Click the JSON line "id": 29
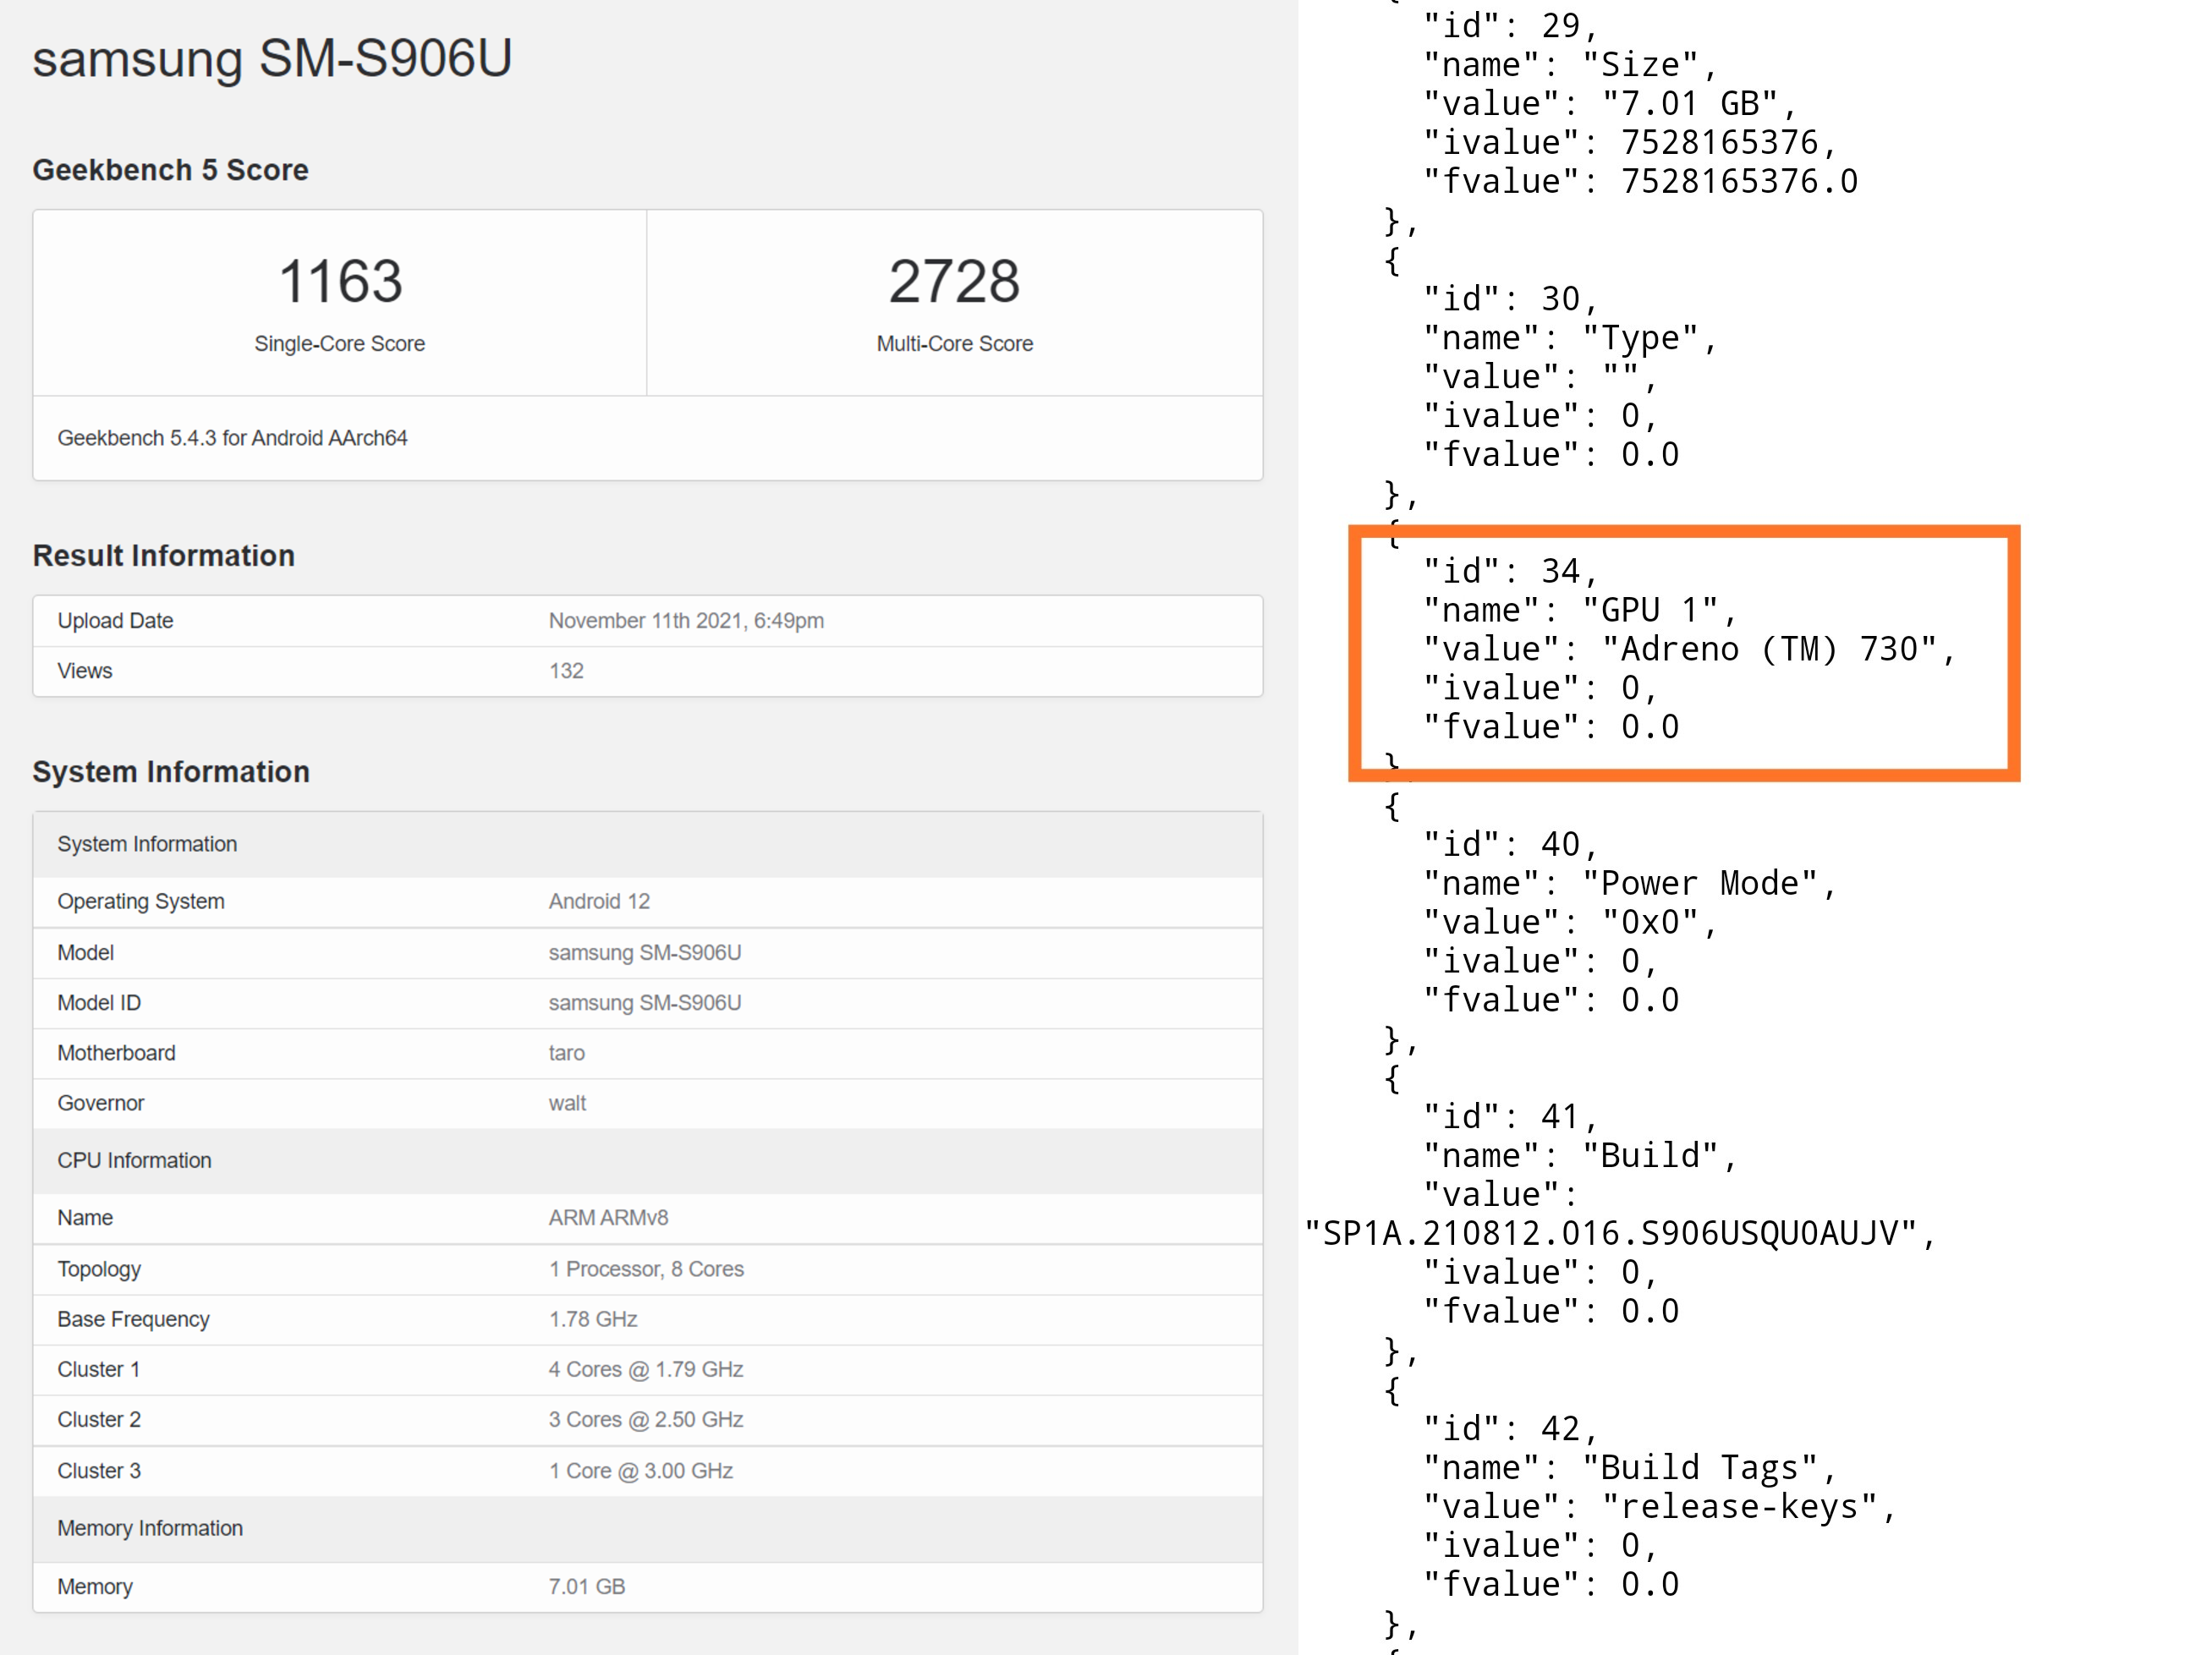This screenshot has height=1655, width=2212. 1511,25
